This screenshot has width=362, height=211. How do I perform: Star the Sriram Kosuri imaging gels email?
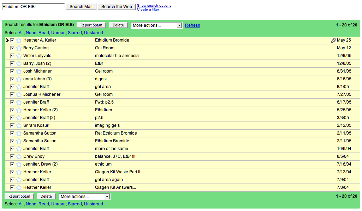click(x=19, y=125)
